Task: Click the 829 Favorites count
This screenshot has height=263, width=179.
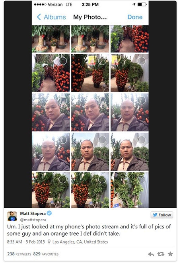Action: [x=46, y=254]
